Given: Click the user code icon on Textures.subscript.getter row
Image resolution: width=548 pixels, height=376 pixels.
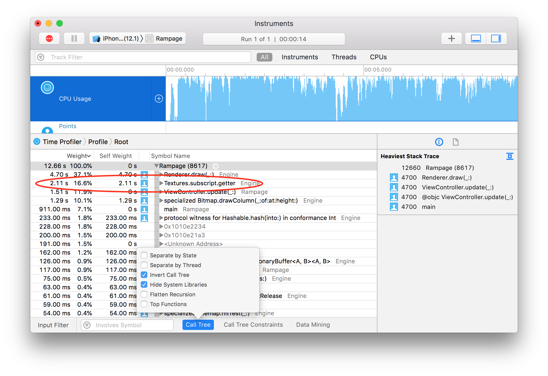Looking at the screenshot, I should click(x=145, y=183).
